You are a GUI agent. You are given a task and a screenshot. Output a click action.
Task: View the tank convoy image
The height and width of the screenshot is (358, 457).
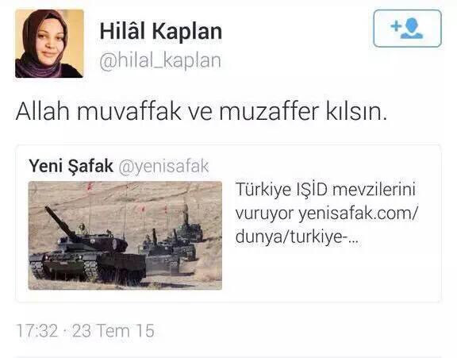tap(125, 235)
